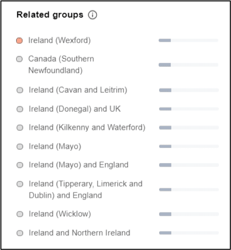Pick the Ireland (Mayo) circle marker
This screenshot has height=250, width=231.
[20, 147]
